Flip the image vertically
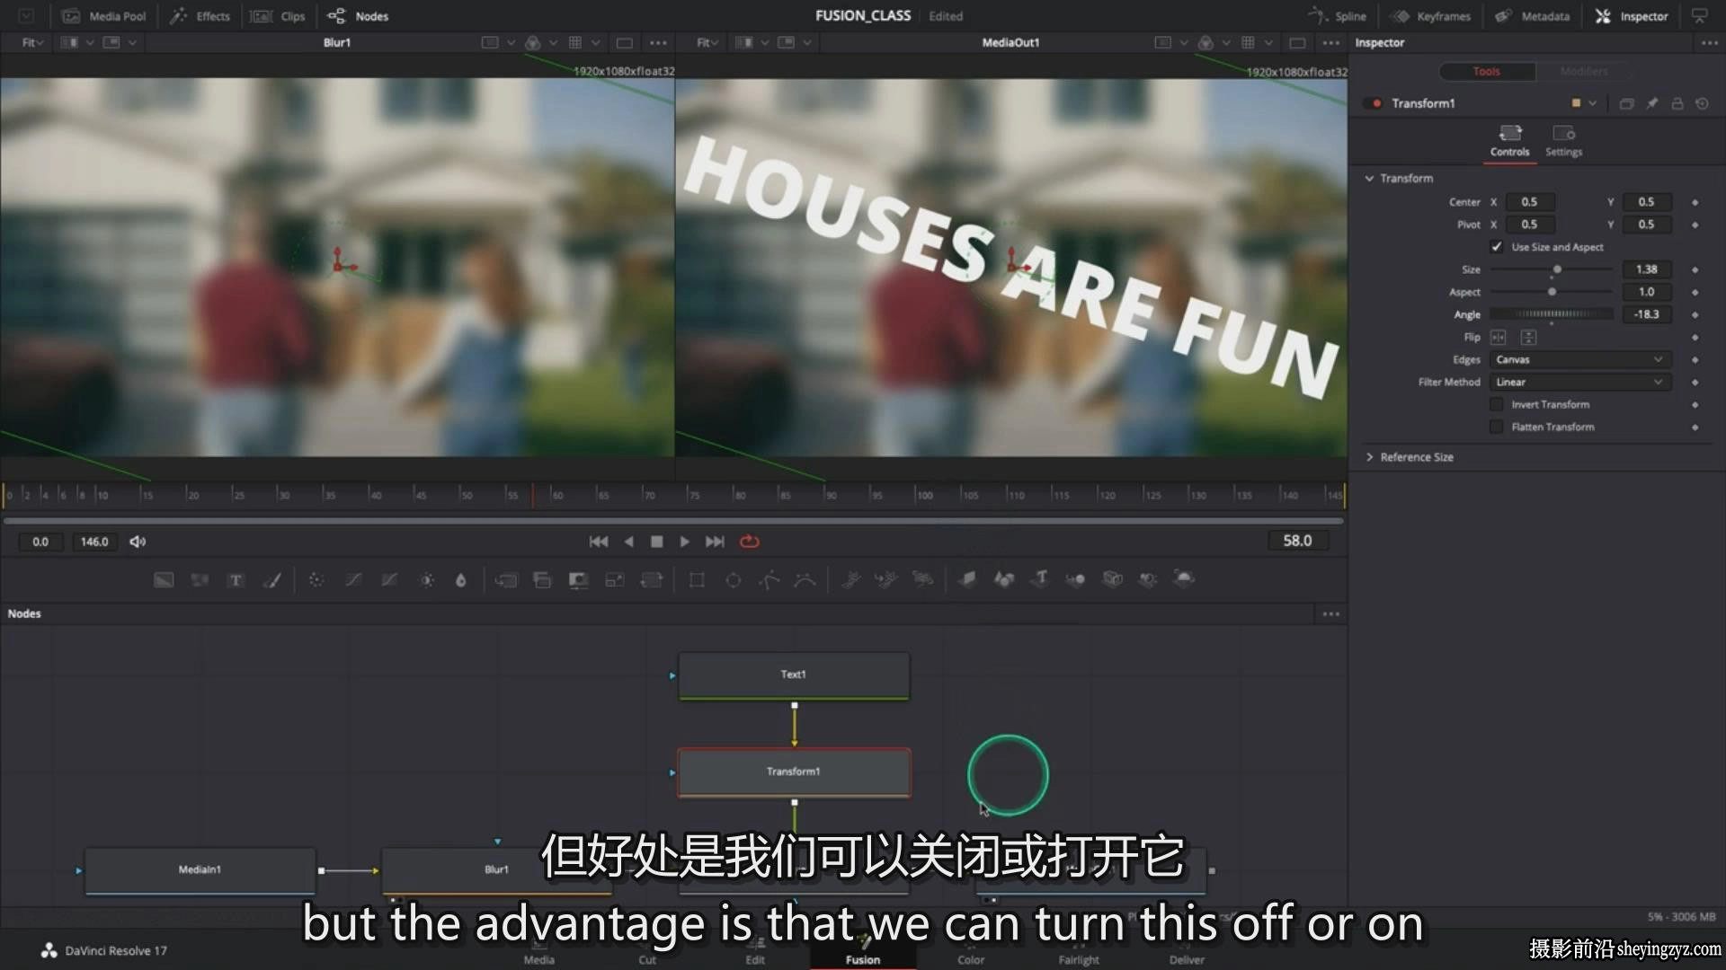Image resolution: width=1726 pixels, height=970 pixels. [1528, 337]
